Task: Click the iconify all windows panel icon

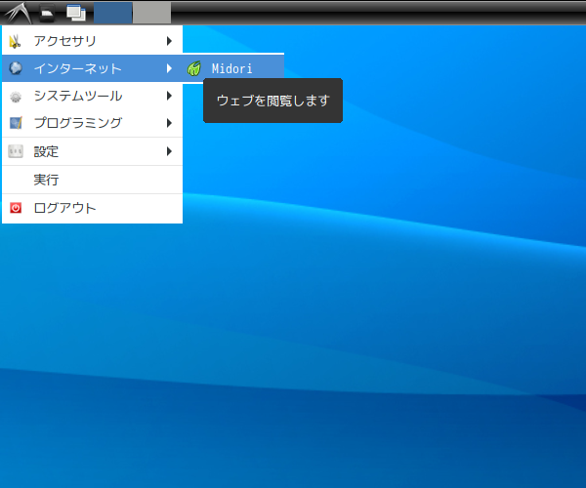Action: (x=76, y=13)
